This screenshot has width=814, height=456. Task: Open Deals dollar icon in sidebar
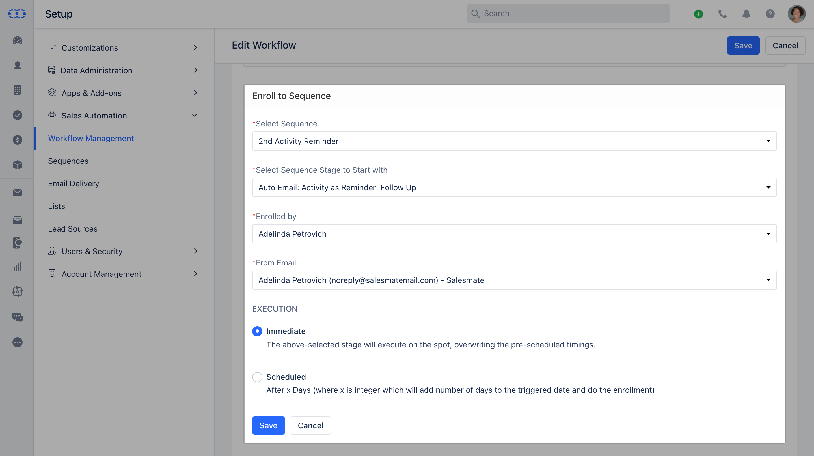coord(17,140)
